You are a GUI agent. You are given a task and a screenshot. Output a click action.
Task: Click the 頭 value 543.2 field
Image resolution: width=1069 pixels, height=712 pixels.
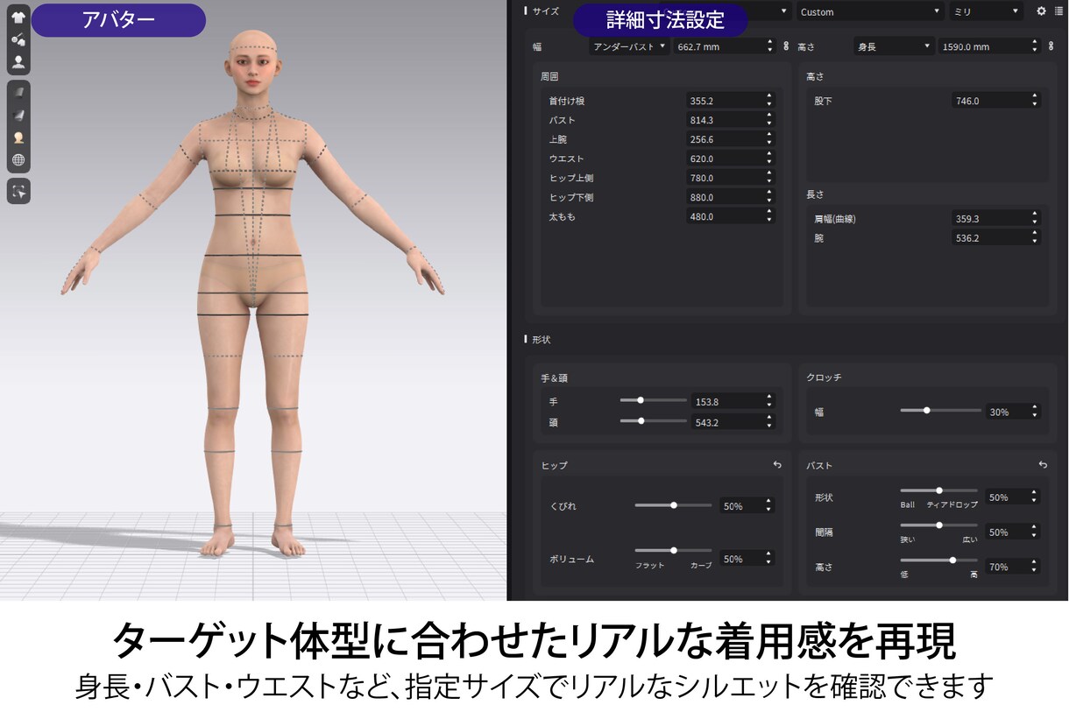(x=733, y=422)
